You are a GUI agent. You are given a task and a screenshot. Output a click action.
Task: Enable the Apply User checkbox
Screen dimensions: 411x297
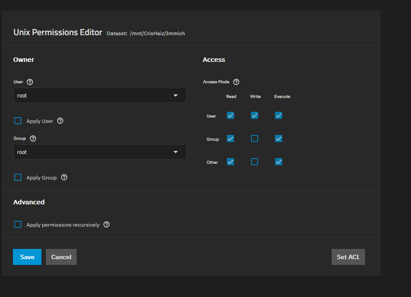point(18,121)
